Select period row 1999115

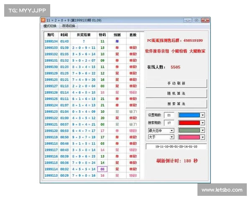pos(92,162)
